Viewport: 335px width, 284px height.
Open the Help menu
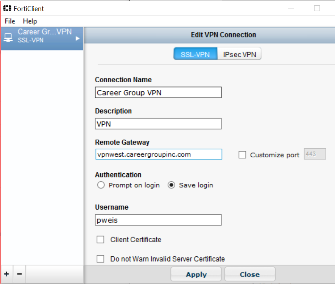[30, 21]
